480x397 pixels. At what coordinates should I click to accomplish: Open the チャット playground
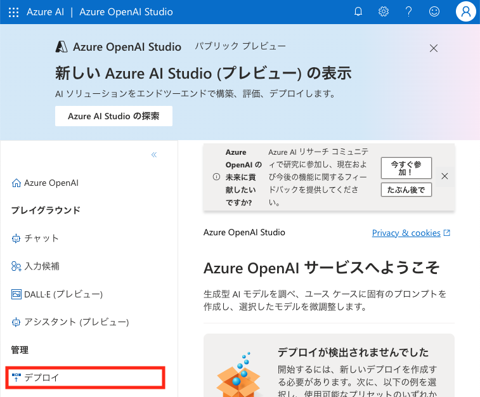[35, 238]
